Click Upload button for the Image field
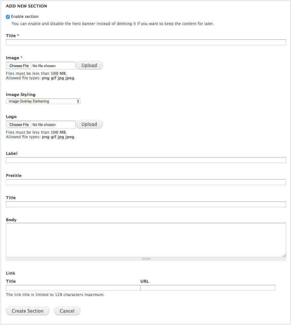The width and height of the screenshot is (291, 325). click(x=89, y=65)
